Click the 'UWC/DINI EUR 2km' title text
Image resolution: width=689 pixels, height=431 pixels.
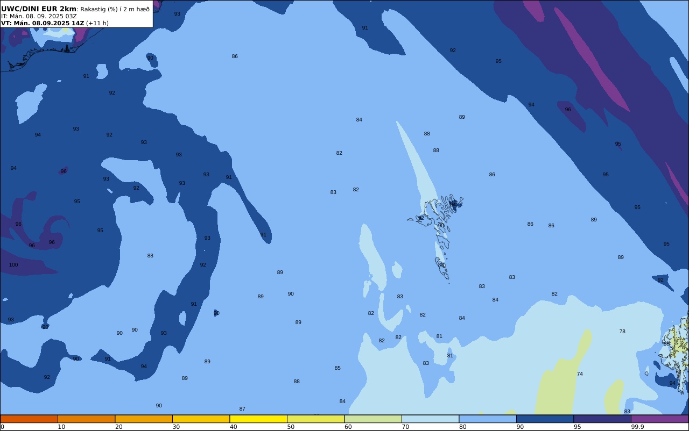(39, 9)
